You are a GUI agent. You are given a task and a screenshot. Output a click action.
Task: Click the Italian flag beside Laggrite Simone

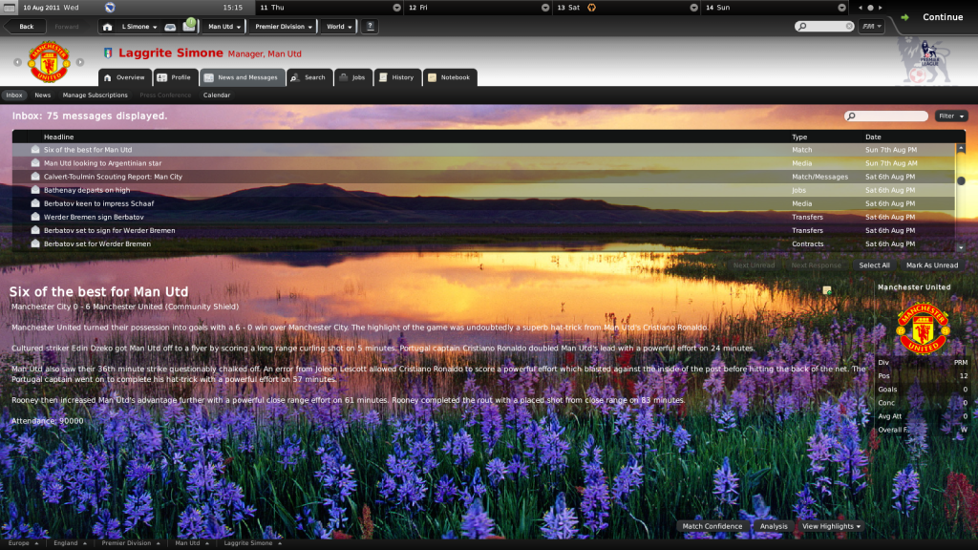coord(108,53)
